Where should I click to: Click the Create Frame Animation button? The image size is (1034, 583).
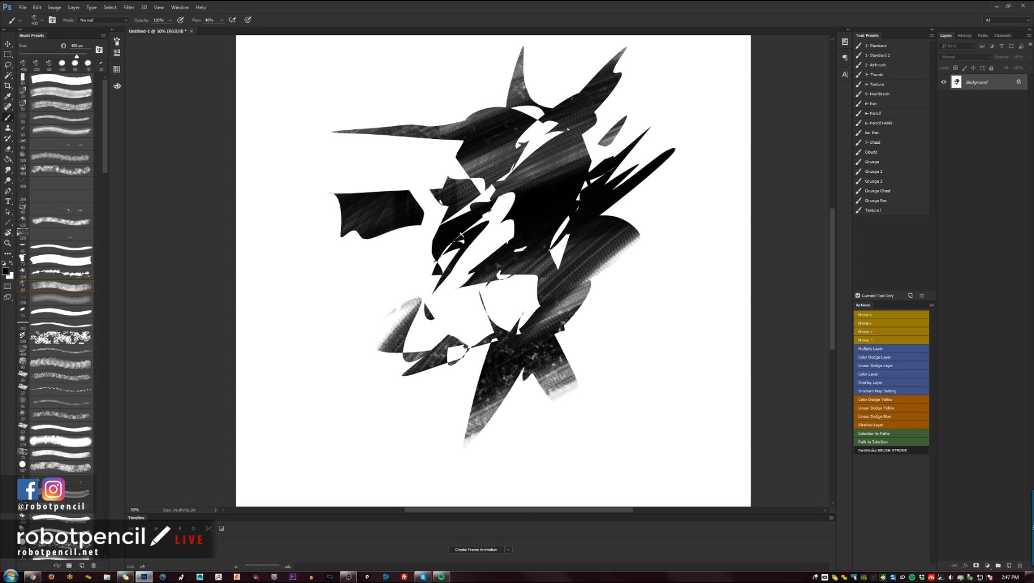[476, 550]
